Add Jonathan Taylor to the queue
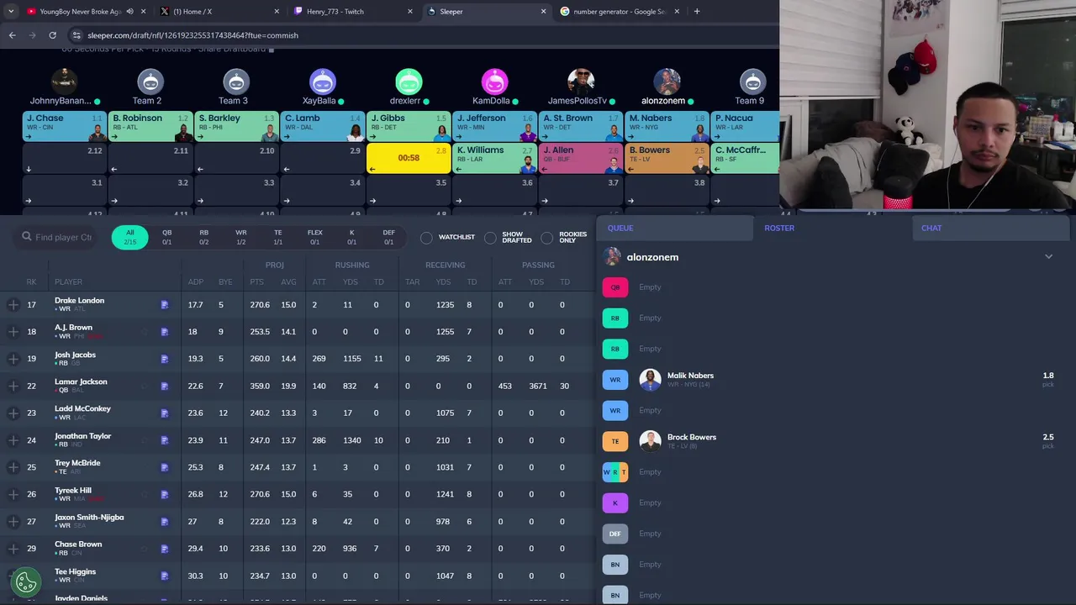The height and width of the screenshot is (605, 1076). [x=13, y=440]
